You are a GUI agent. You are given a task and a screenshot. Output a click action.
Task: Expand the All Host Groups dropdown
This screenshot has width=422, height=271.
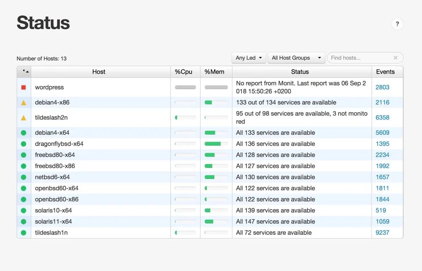(296, 58)
